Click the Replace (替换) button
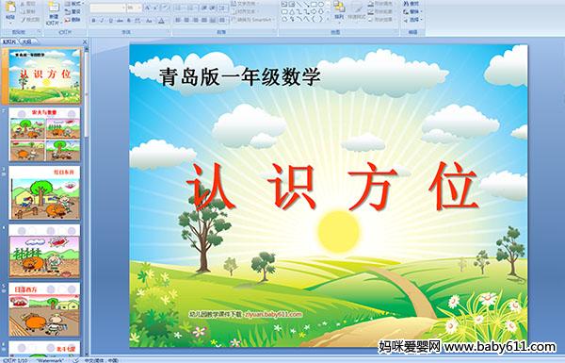This screenshot has width=565, height=363. 412,11
